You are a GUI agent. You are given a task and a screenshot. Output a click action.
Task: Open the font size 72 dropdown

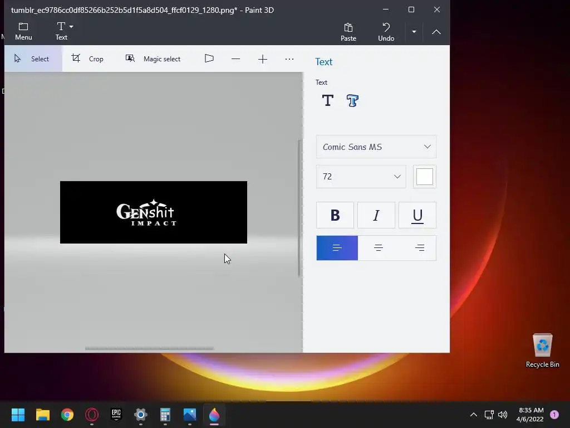[x=361, y=177]
